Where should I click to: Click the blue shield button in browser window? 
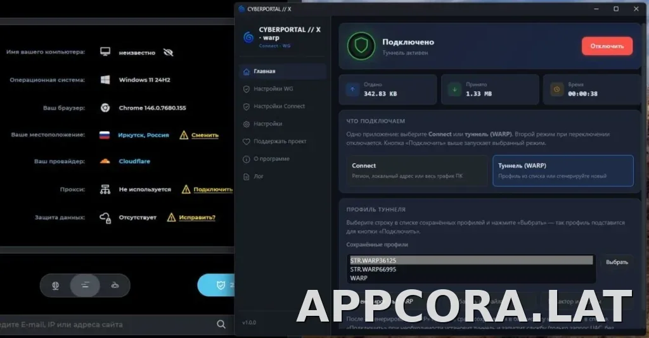point(216,285)
